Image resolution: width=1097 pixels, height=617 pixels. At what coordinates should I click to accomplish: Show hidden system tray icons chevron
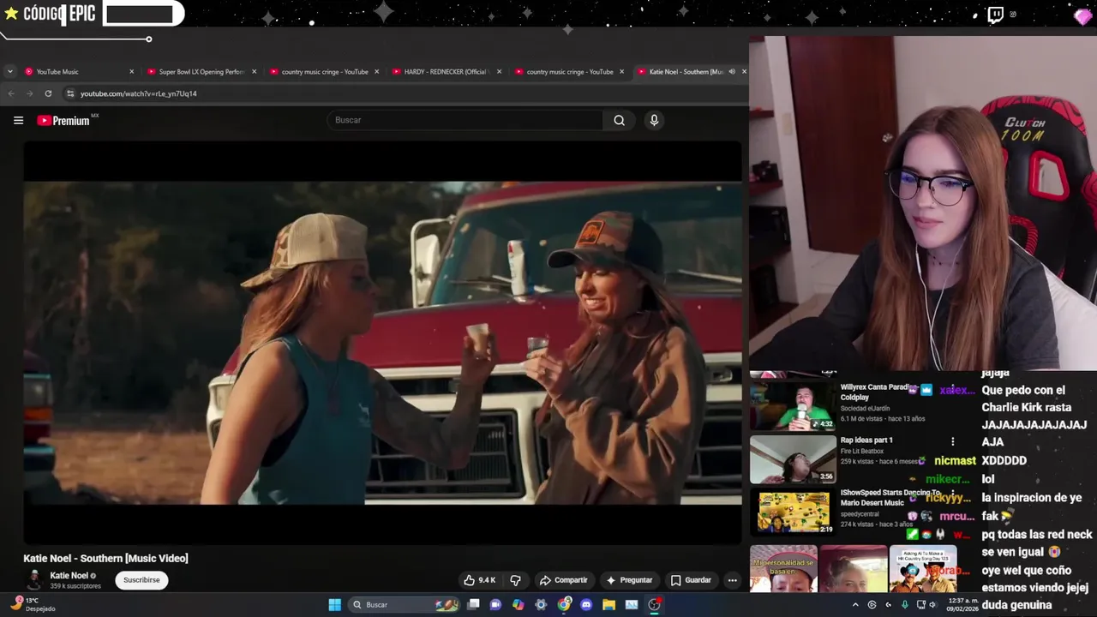point(854,604)
